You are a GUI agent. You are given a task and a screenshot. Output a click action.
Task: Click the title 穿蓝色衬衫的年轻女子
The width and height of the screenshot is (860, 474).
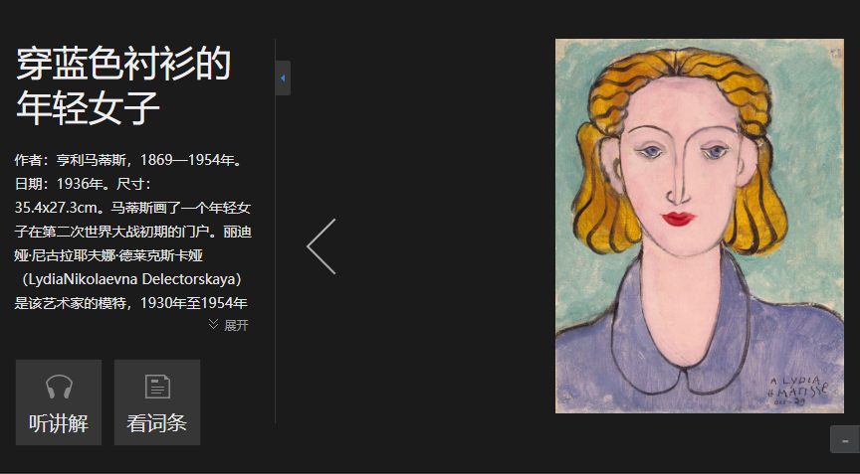tap(122, 86)
